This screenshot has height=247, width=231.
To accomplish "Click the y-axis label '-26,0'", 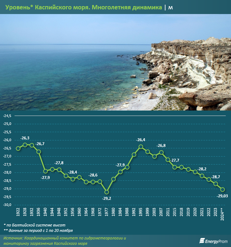I will coord(7,140).
